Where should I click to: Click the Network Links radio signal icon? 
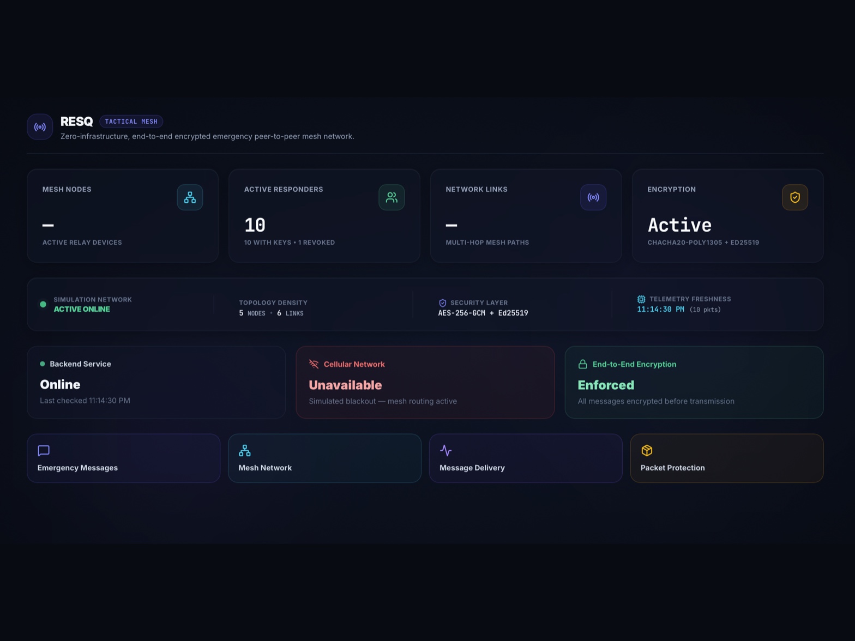point(593,197)
